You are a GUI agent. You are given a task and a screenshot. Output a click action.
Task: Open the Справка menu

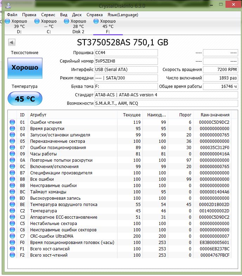pyautogui.click(x=95, y=15)
